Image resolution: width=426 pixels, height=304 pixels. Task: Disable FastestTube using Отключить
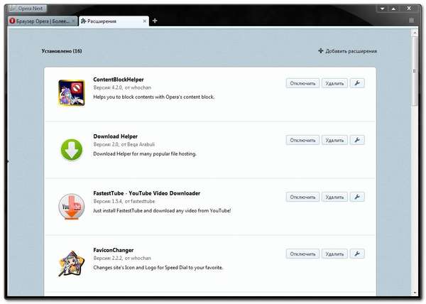point(302,197)
